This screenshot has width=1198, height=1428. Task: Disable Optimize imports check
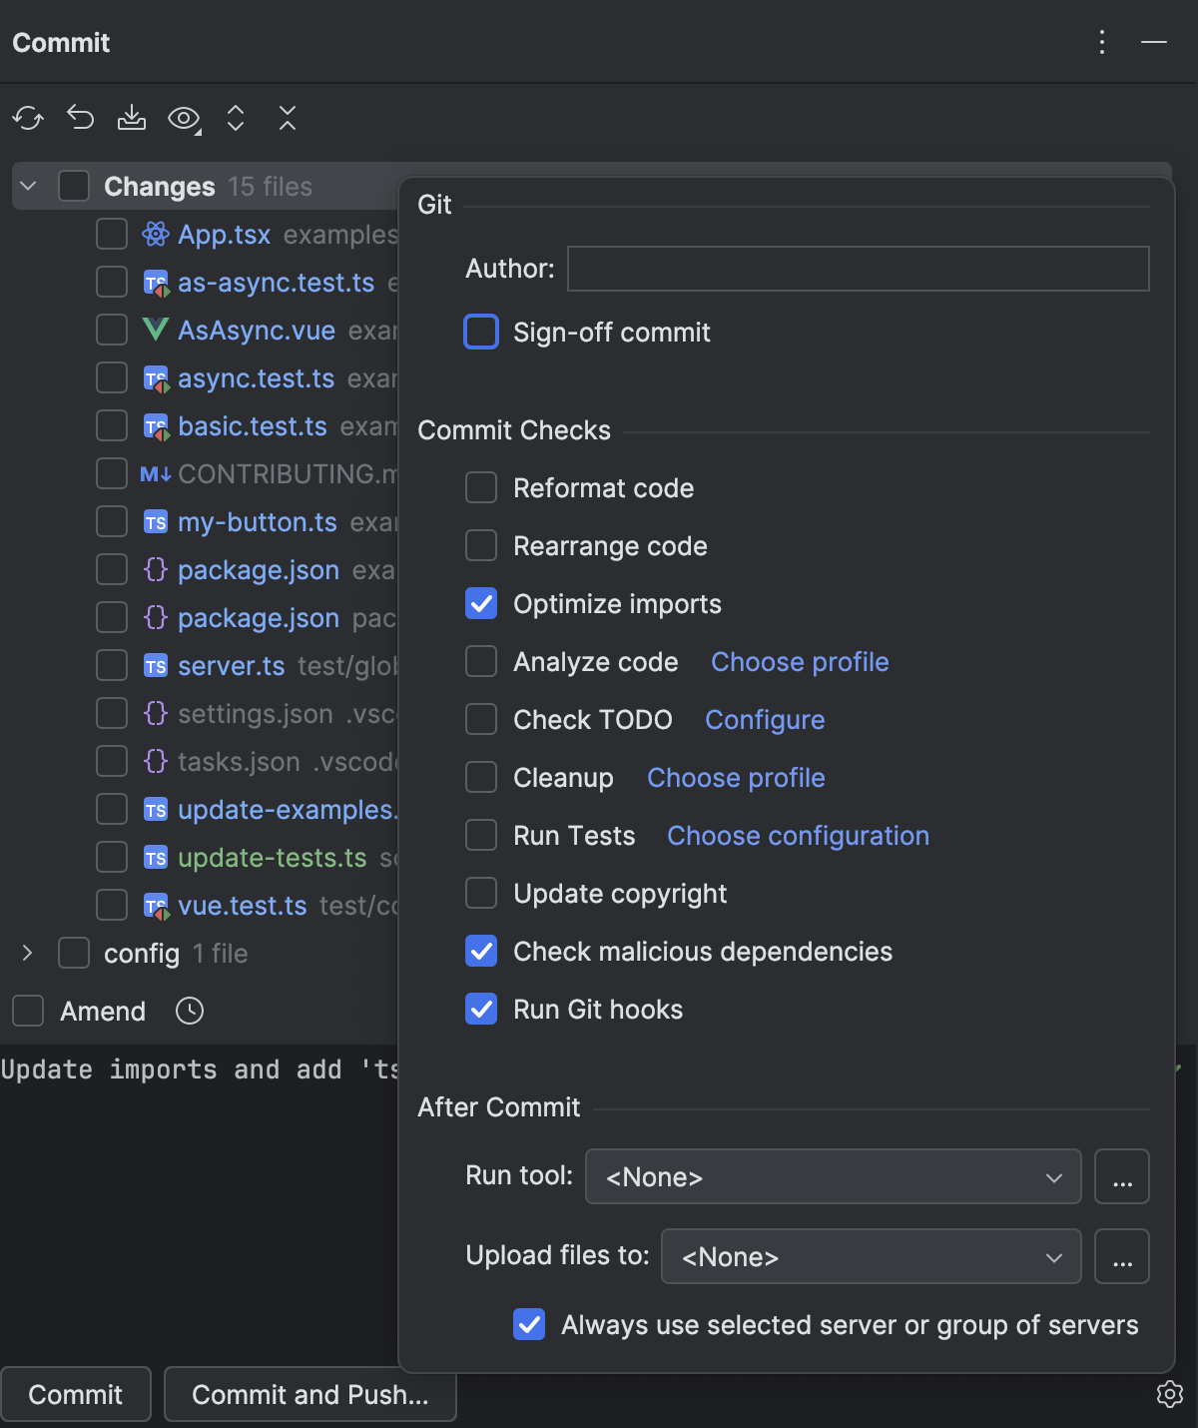pos(481,603)
